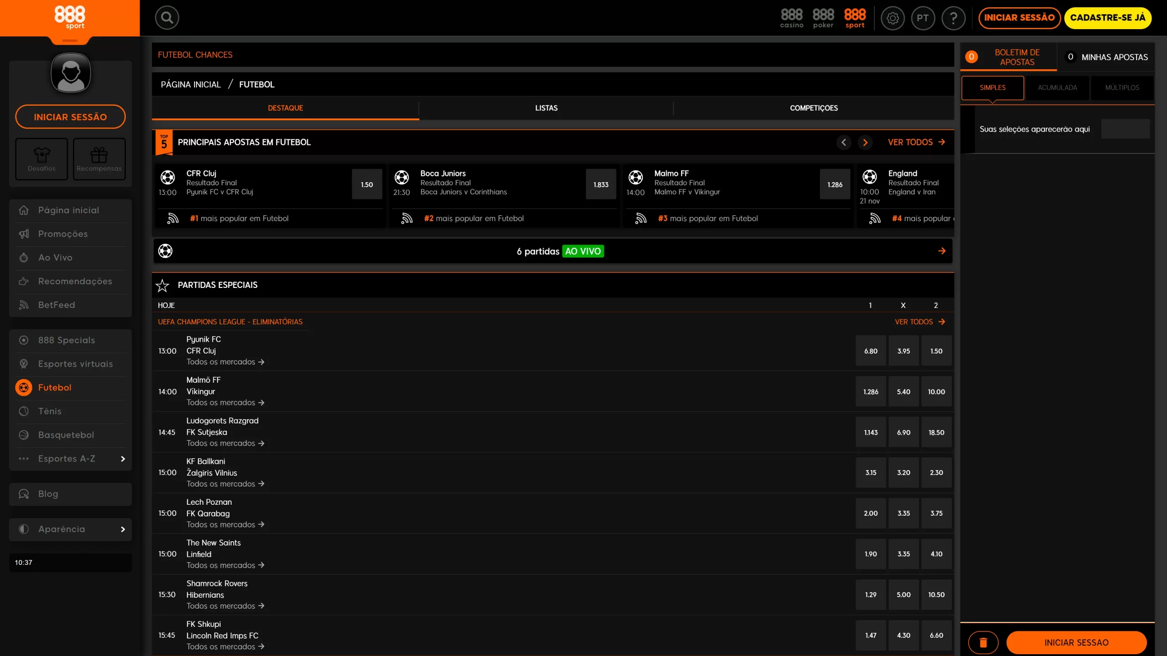Select the SIMPLES bet type tab
Image resolution: width=1167 pixels, height=656 pixels.
pos(992,87)
